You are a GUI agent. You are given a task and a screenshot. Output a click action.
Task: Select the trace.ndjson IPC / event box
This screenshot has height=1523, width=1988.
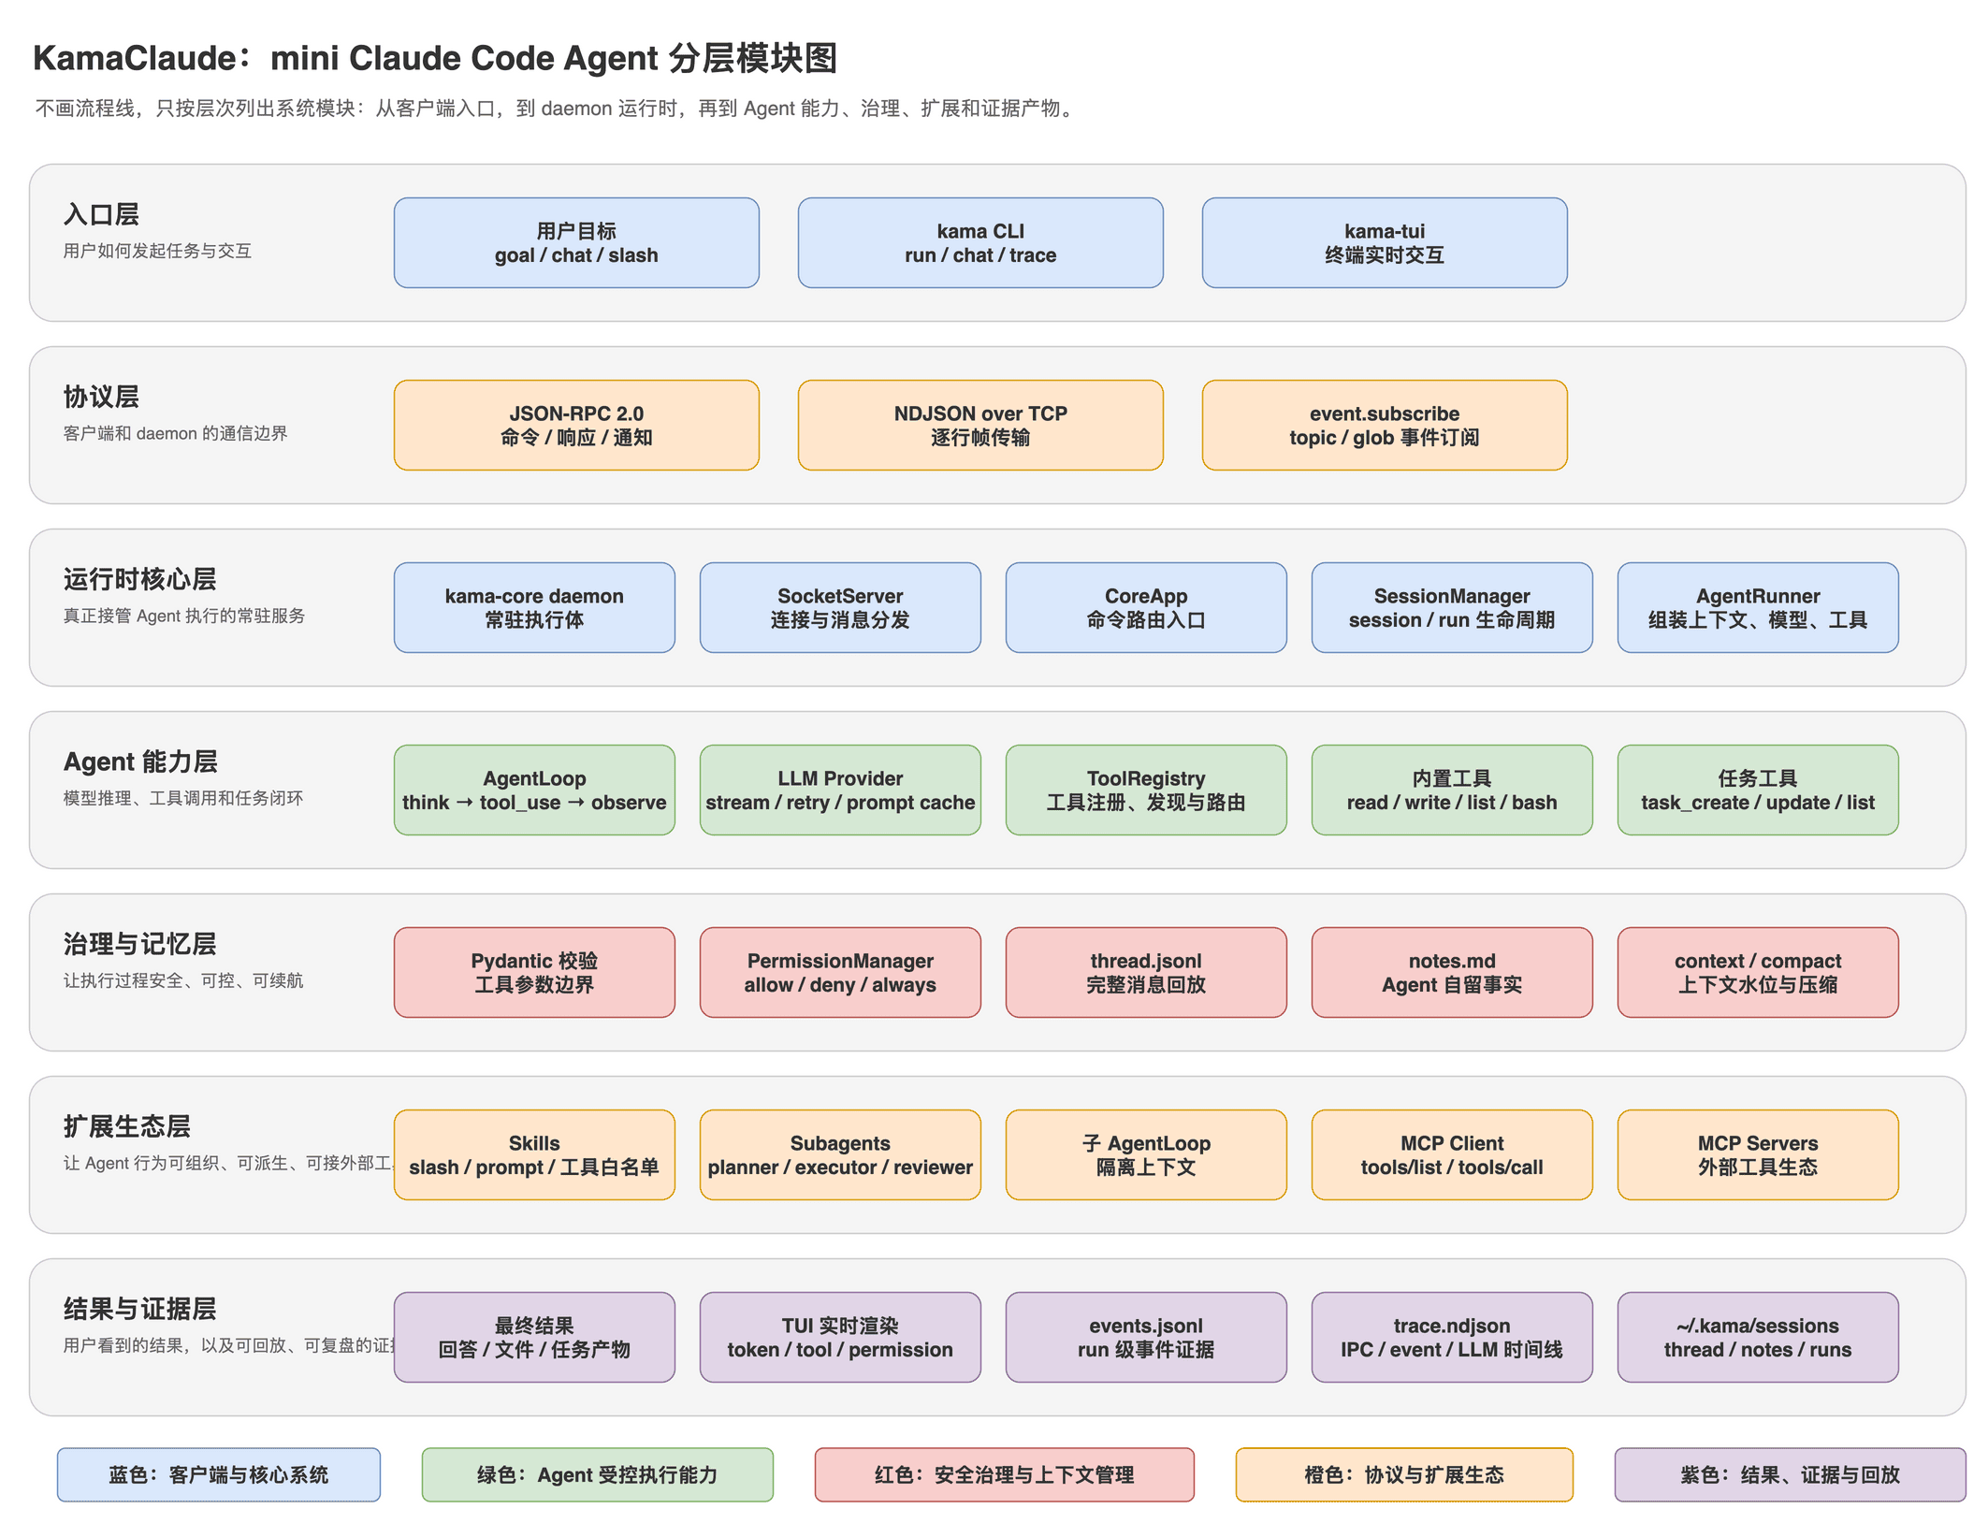(1452, 1337)
